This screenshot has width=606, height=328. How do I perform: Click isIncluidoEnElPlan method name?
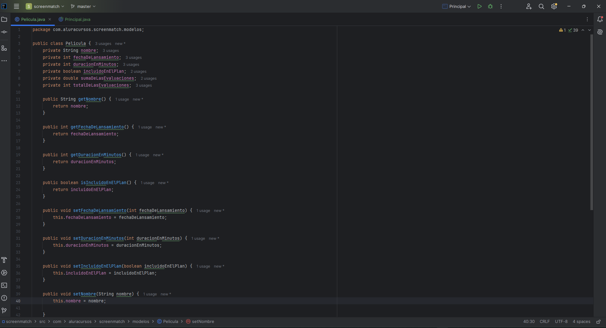click(x=103, y=183)
